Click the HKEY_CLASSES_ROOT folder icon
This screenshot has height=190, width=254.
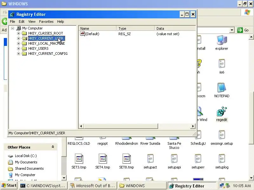click(x=24, y=33)
